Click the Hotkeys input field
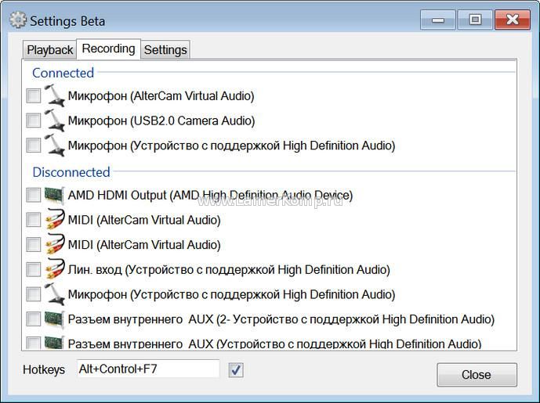The height and width of the screenshot is (403, 540). click(x=148, y=369)
